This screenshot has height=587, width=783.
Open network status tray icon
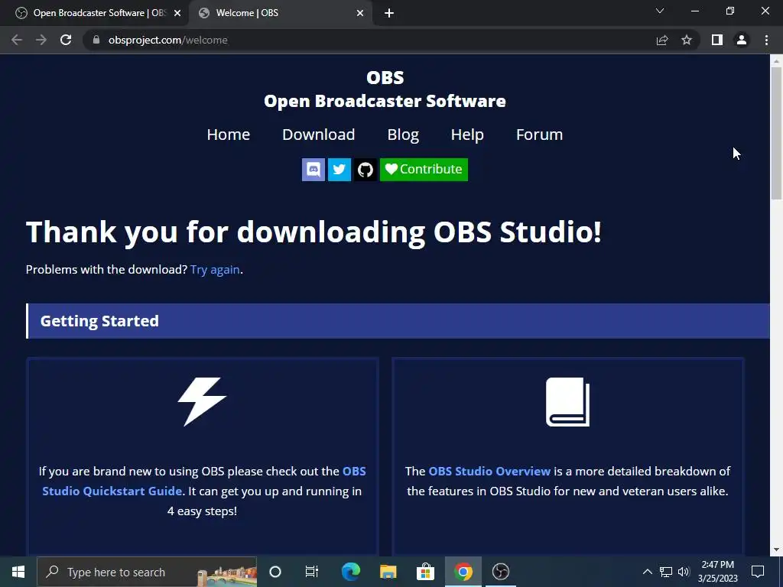tap(666, 572)
